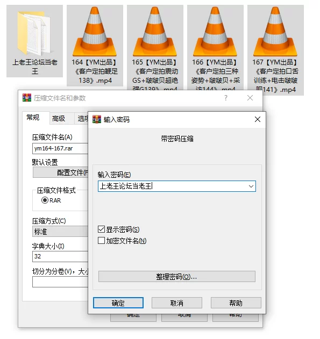
Task: Uncheck the 显示密码 checkbox
Action: pyautogui.click(x=101, y=229)
